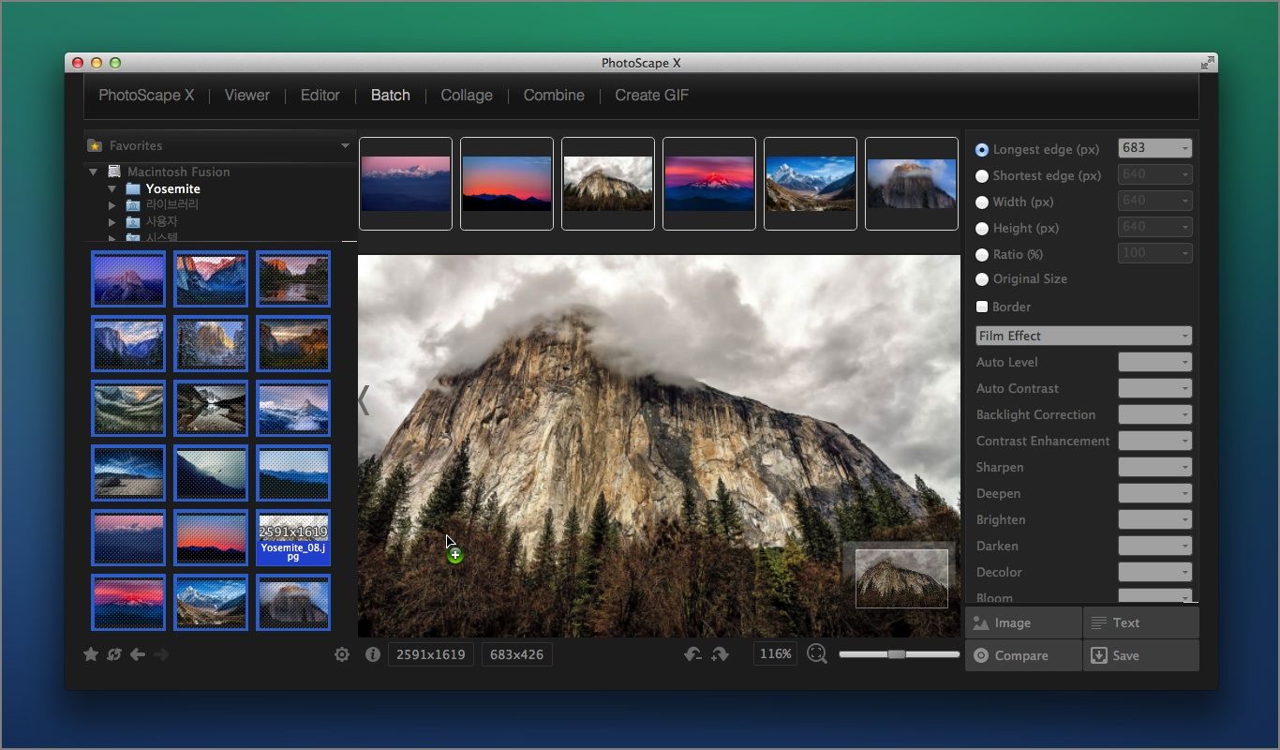This screenshot has height=750, width=1280.
Task: Click the Compare button
Action: click(1023, 655)
